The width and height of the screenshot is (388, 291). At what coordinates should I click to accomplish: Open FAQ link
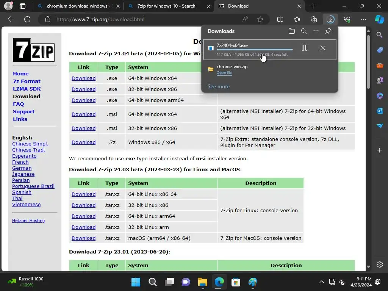[19, 104]
